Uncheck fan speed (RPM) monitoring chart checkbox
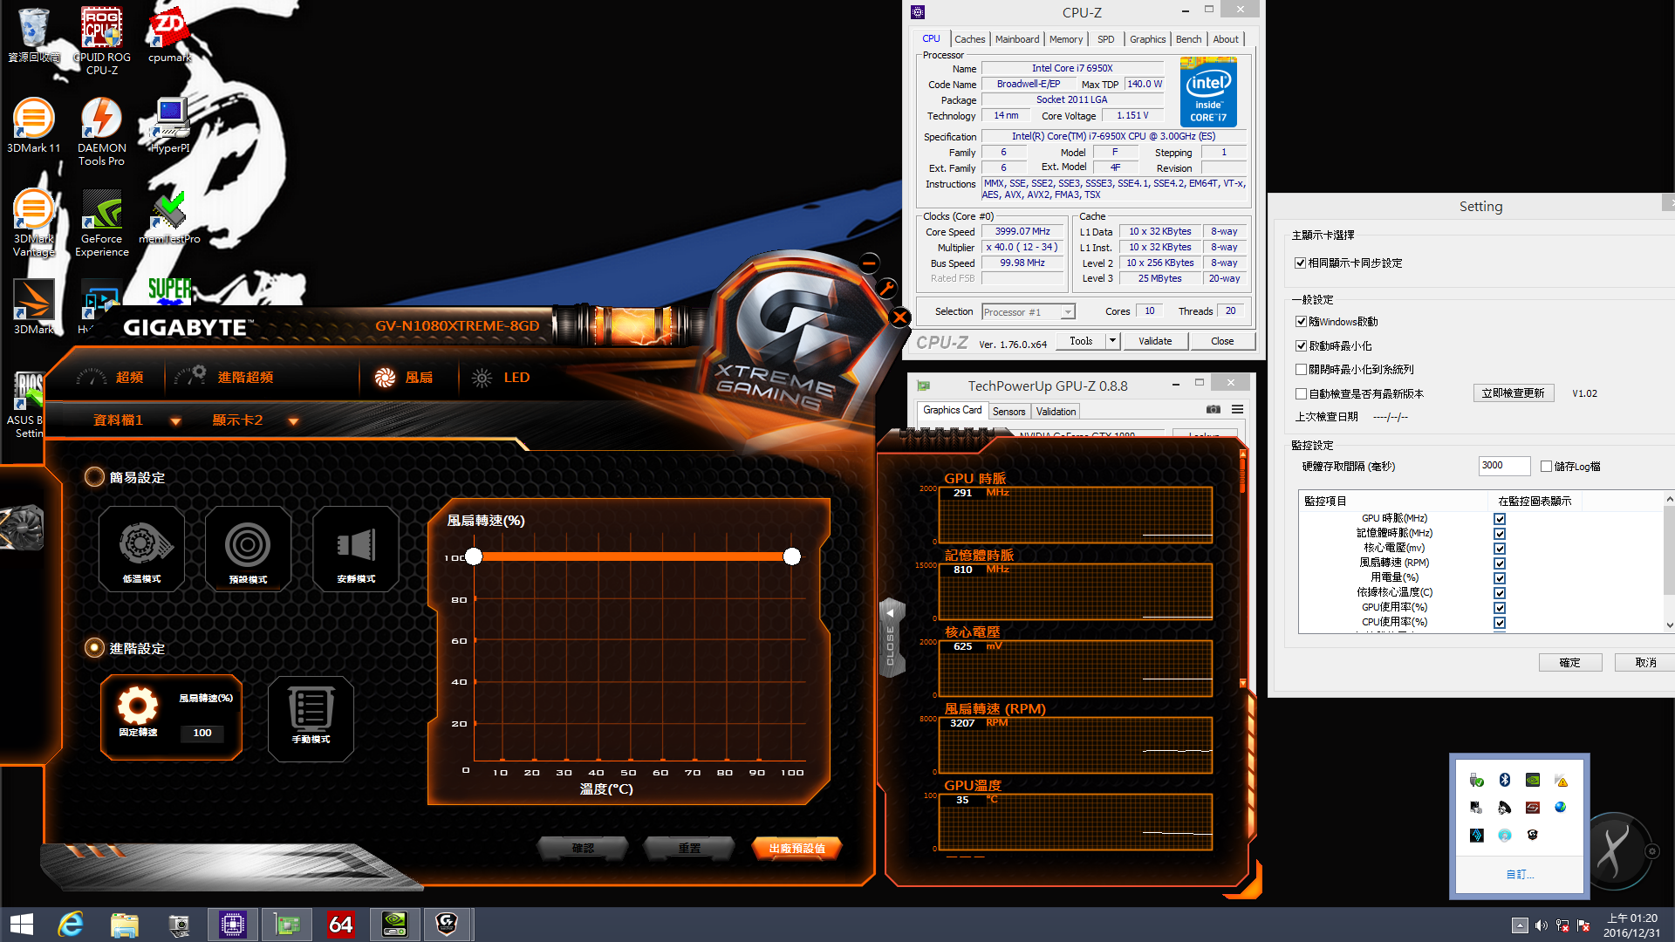Viewport: 1675px width, 942px height. coord(1500,563)
